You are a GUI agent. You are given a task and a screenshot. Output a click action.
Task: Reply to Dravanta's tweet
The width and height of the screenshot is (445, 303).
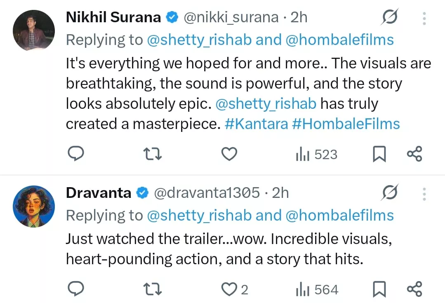75,289
